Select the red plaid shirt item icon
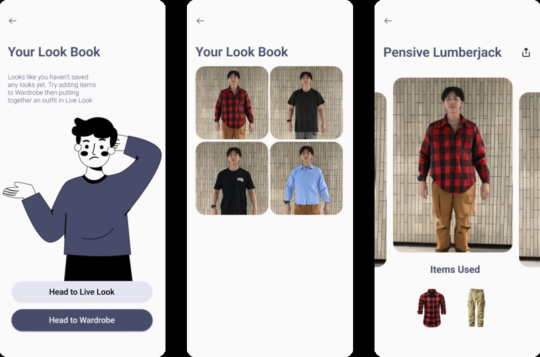This screenshot has height=357, width=540. (432, 308)
